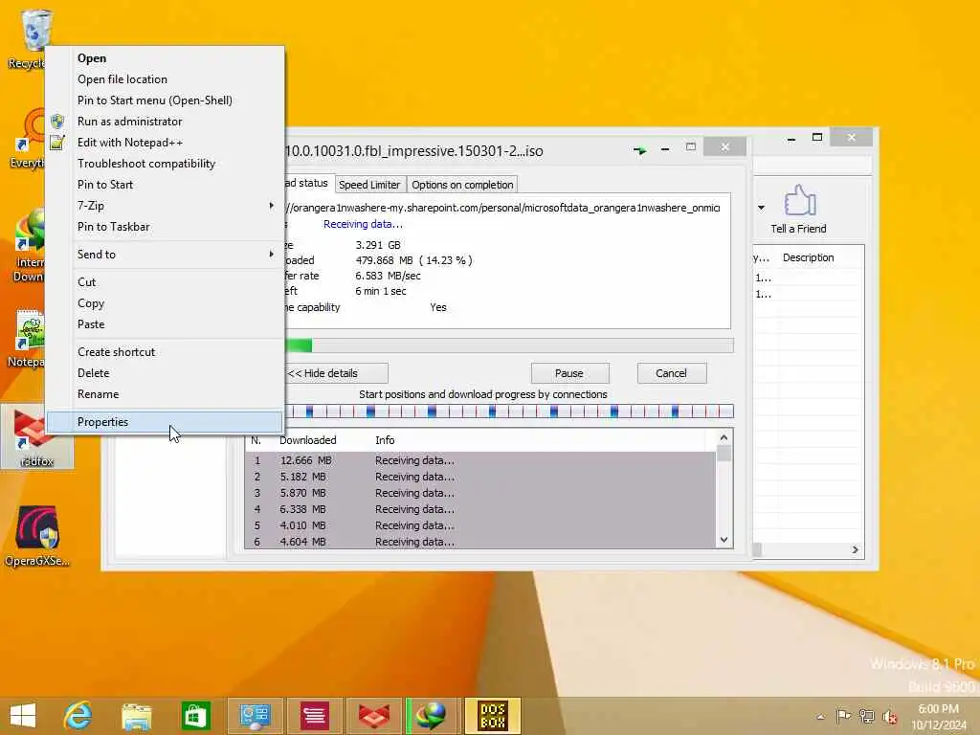980x735 pixels.
Task: Select connection row 1 with 12.666 MB
Action: click(480, 460)
